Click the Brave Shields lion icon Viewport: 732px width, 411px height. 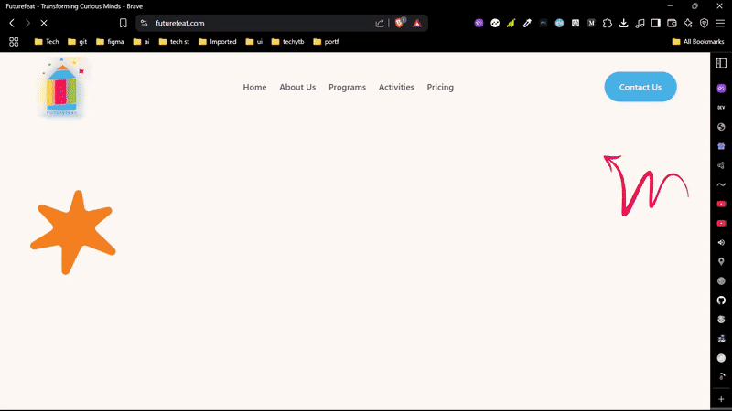coord(400,23)
